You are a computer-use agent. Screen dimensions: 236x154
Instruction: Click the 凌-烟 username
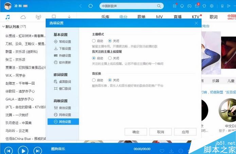[18, 6]
